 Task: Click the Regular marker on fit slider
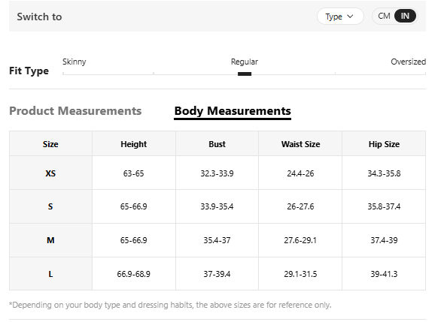click(245, 74)
